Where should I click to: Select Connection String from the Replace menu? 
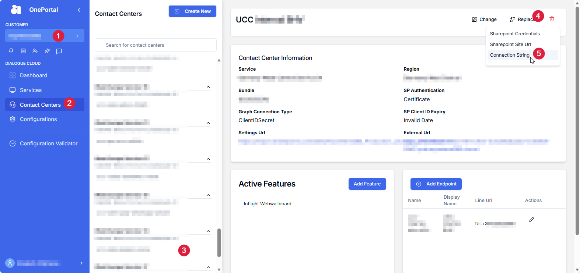tap(510, 55)
